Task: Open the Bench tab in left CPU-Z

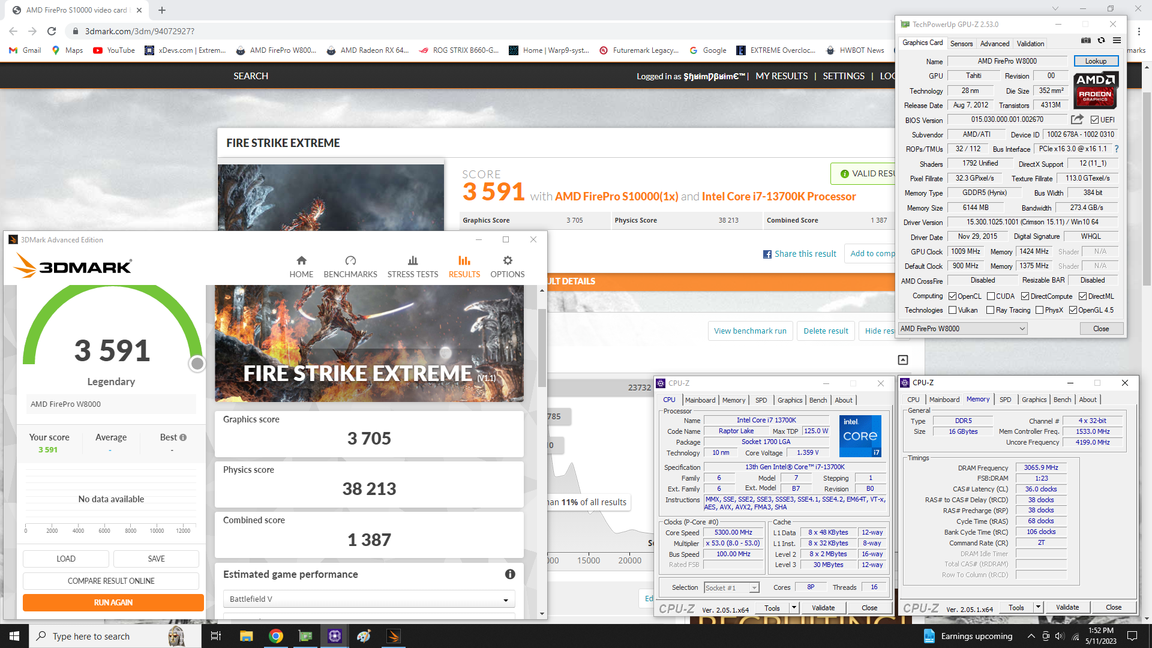Action: (818, 400)
